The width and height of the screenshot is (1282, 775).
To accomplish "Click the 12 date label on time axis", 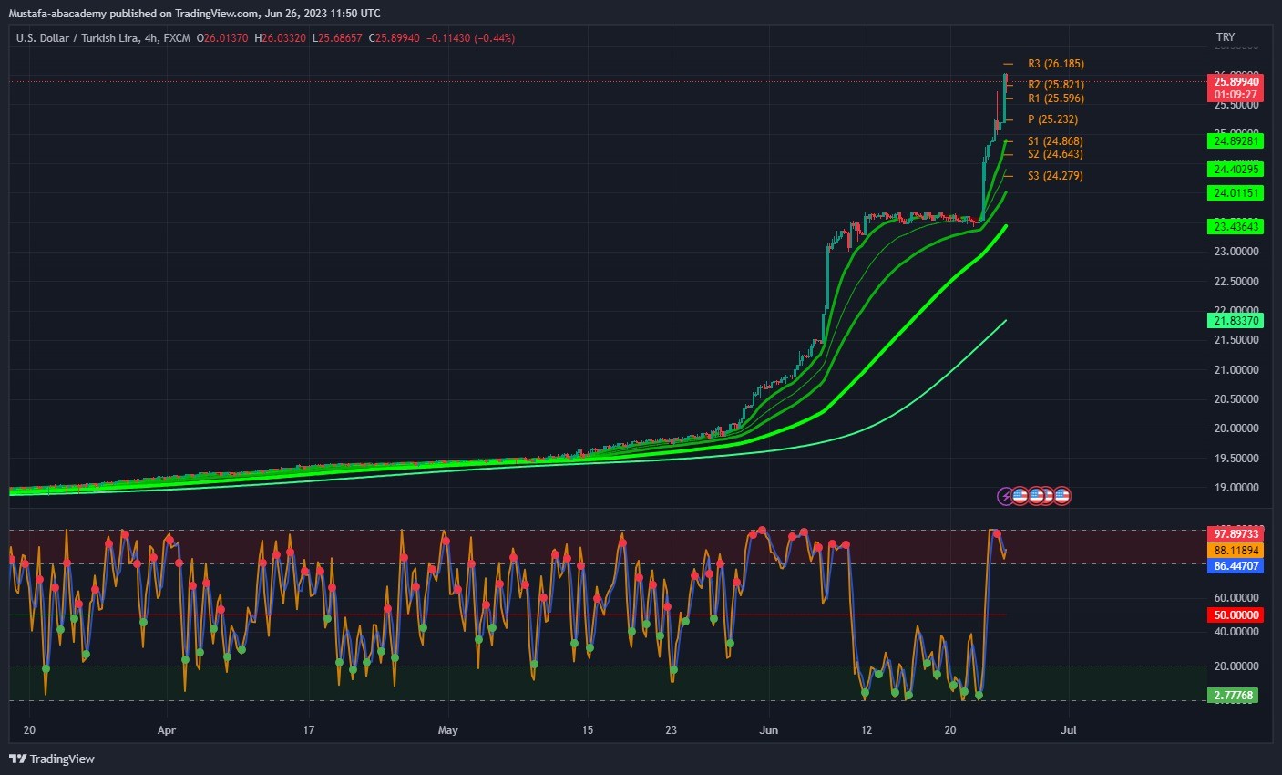I will [867, 730].
